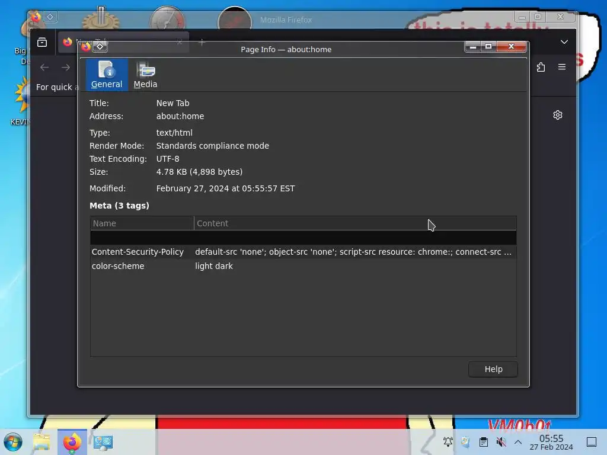
Task: Toggle the Page Info pin-on-all-desktops icon
Action: (100, 47)
